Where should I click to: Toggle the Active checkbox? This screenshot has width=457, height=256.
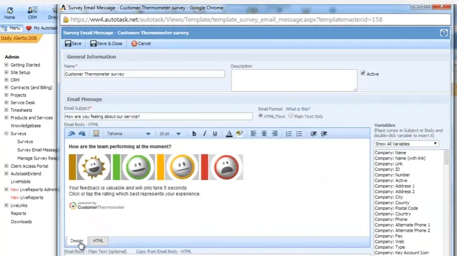[x=363, y=73]
